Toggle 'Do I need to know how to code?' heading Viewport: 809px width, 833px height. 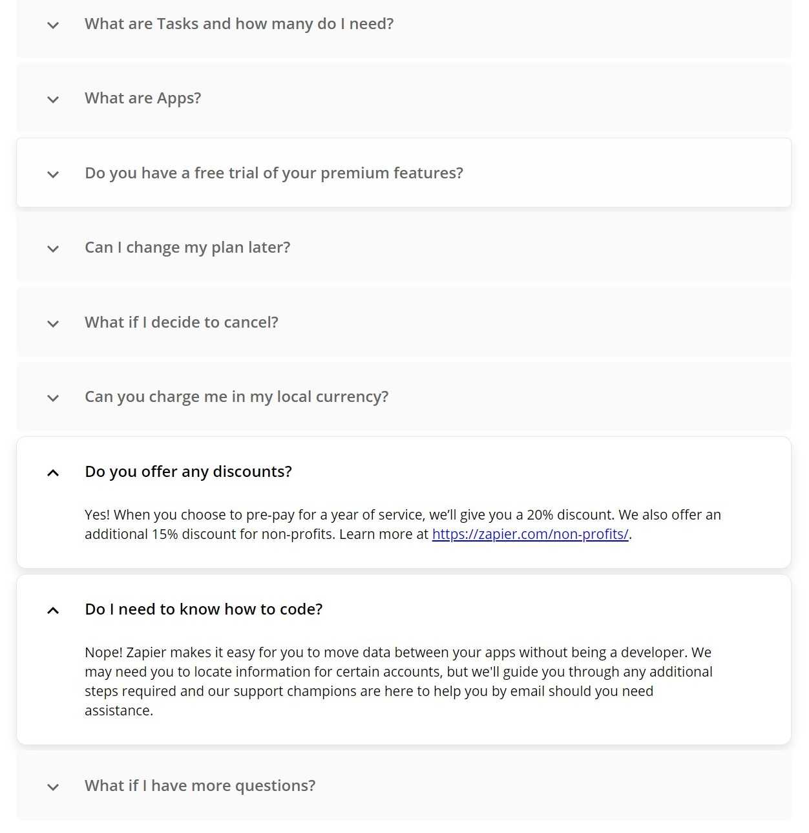click(x=204, y=609)
